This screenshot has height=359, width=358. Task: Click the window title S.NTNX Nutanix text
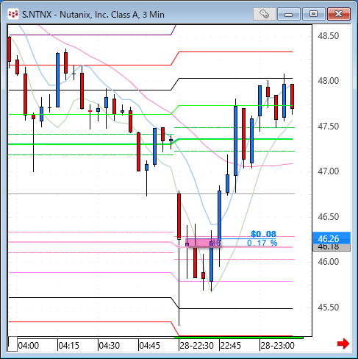click(x=93, y=15)
